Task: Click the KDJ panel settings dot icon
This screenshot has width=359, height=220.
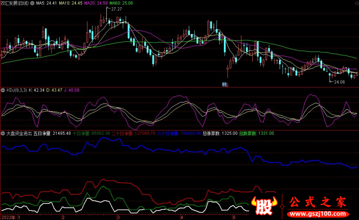Action: (x=3, y=90)
